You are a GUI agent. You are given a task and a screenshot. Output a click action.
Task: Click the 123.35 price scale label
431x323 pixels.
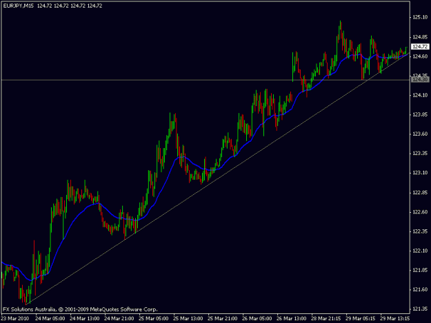coord(420,154)
